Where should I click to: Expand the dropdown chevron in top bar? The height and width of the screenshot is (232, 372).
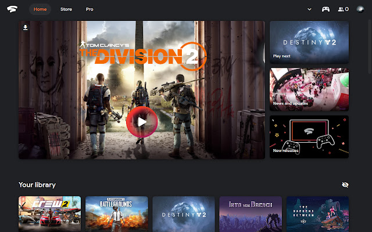(309, 9)
